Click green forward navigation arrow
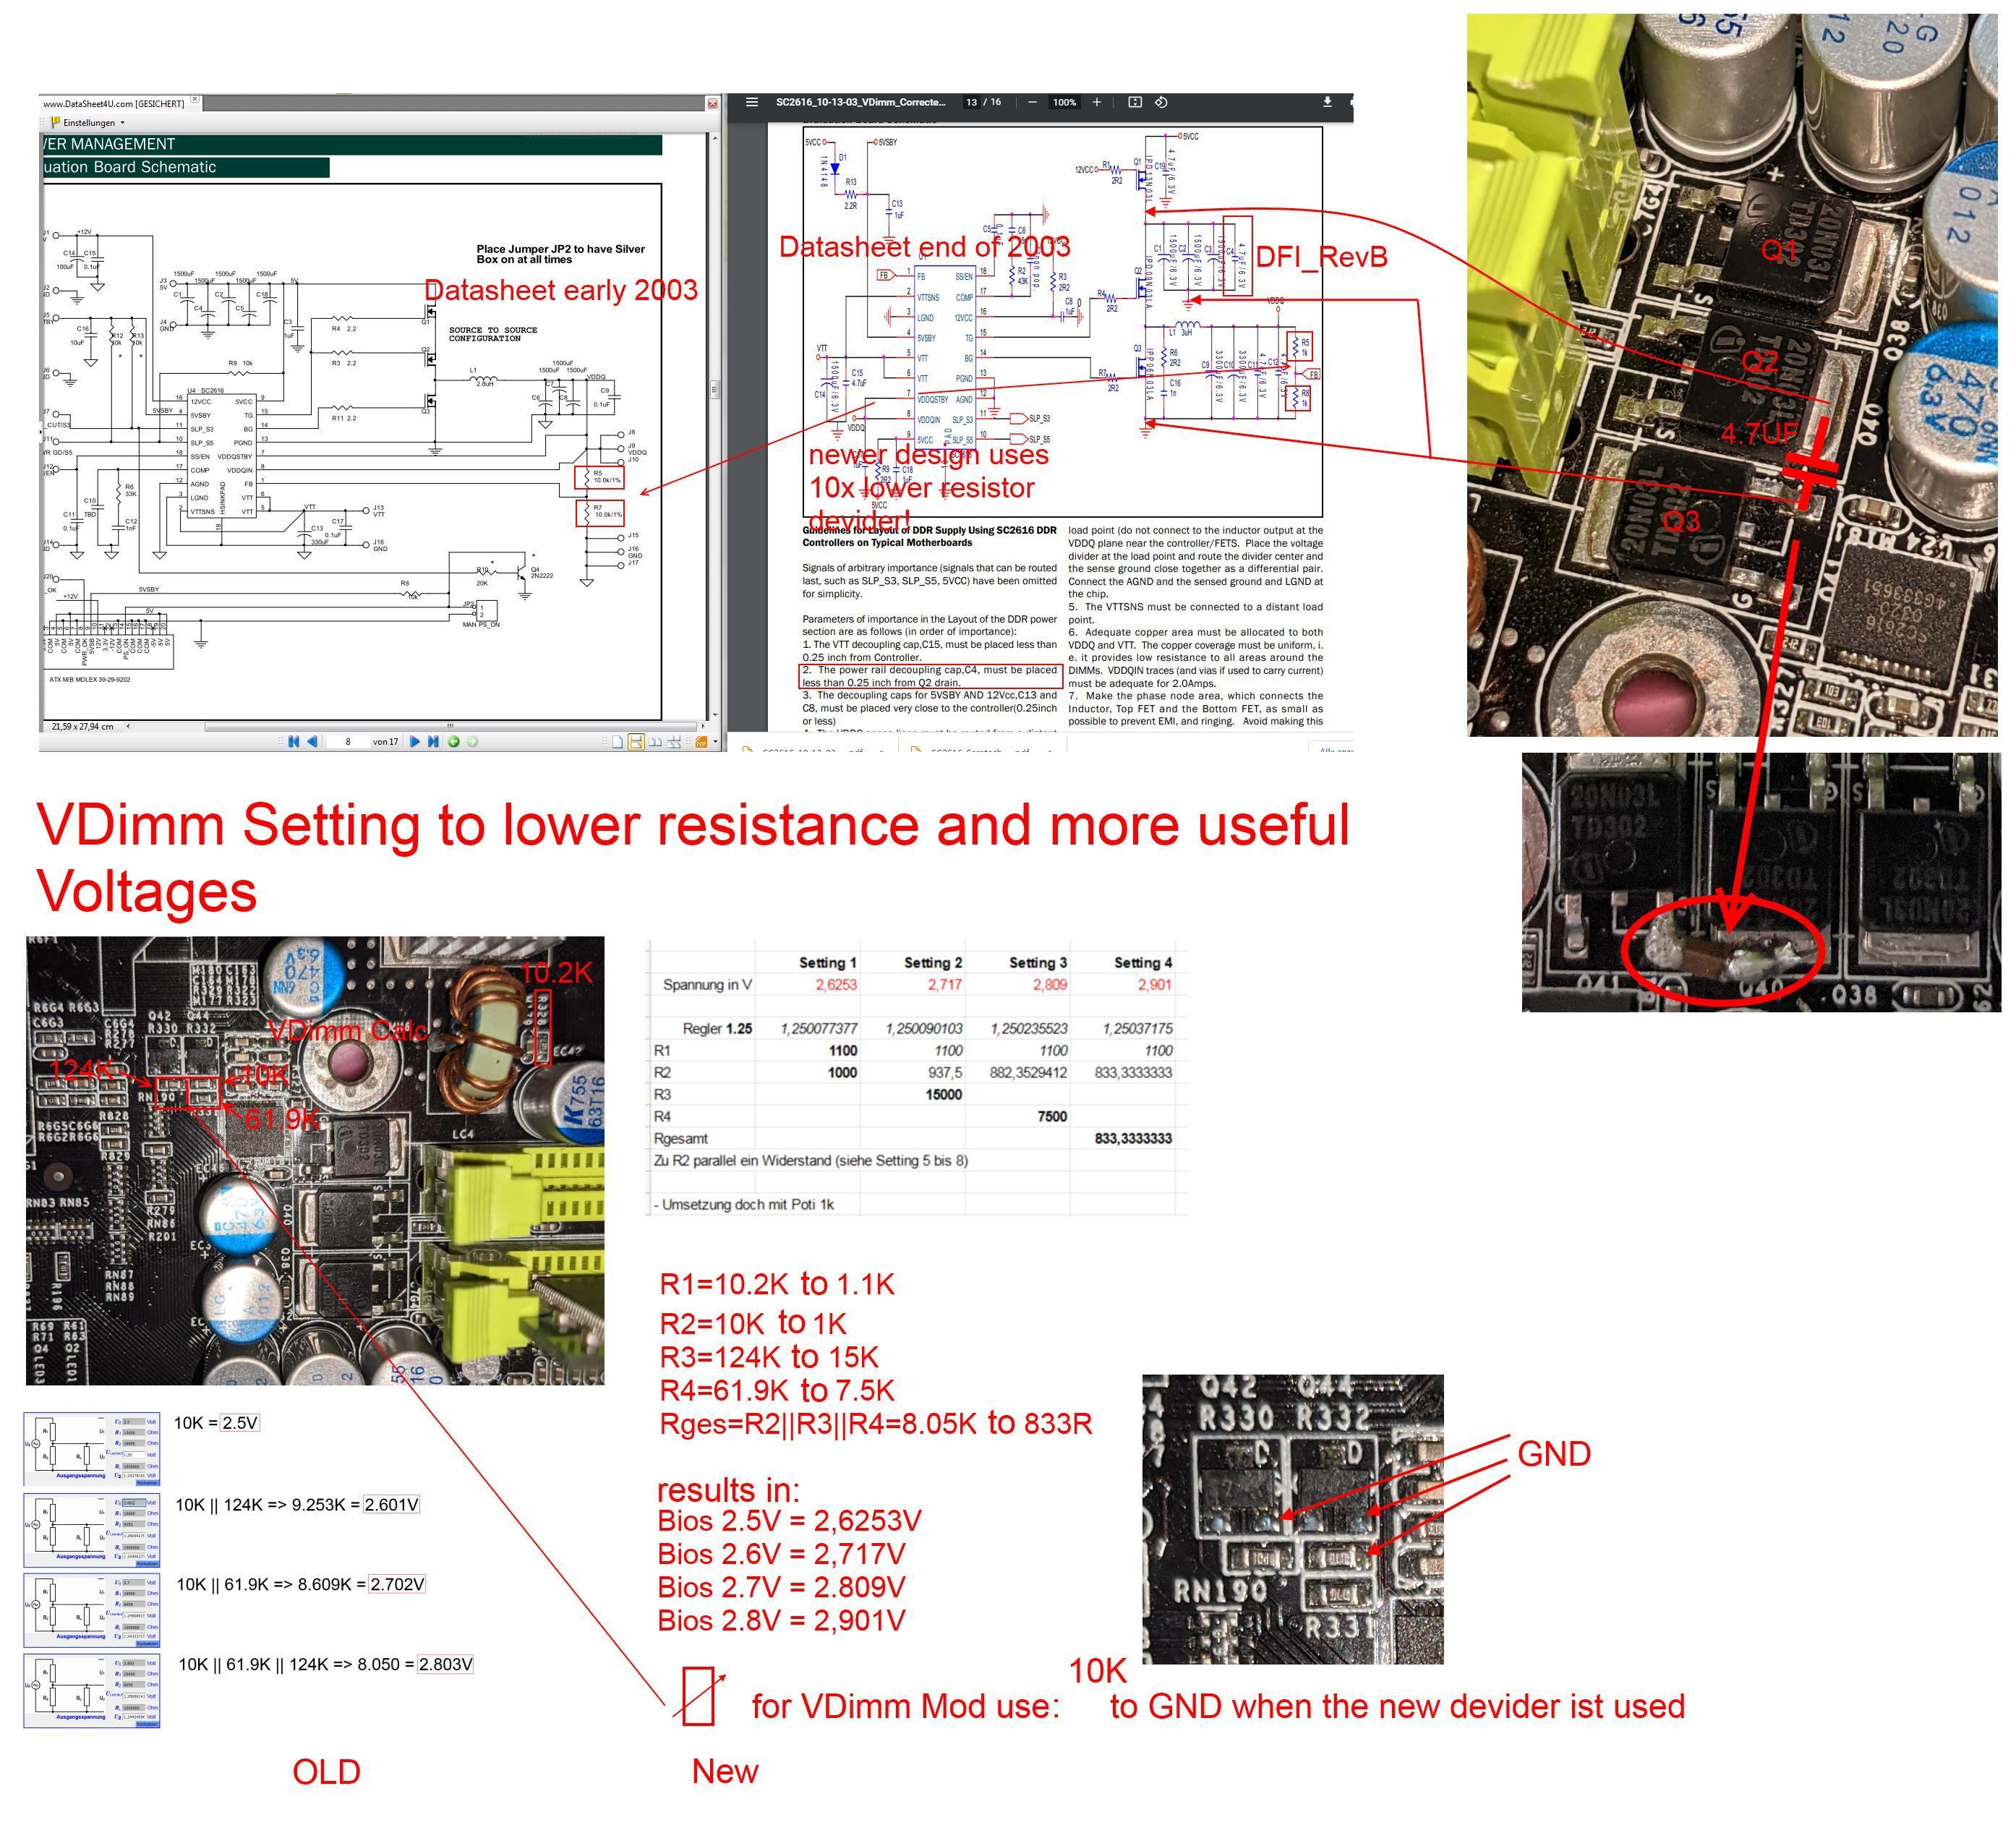2016x1833 pixels. click(472, 742)
